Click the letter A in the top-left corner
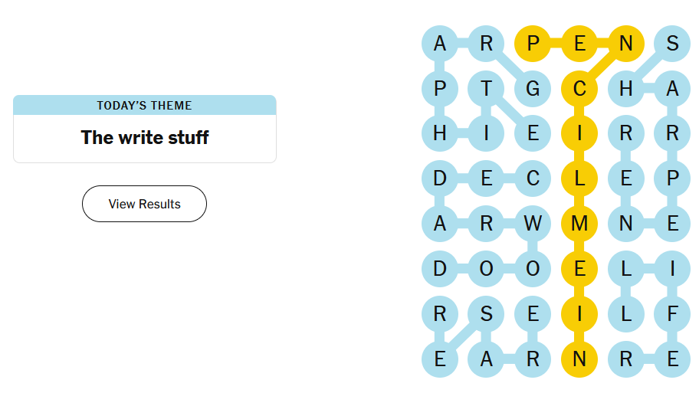699x393 pixels. tap(440, 44)
